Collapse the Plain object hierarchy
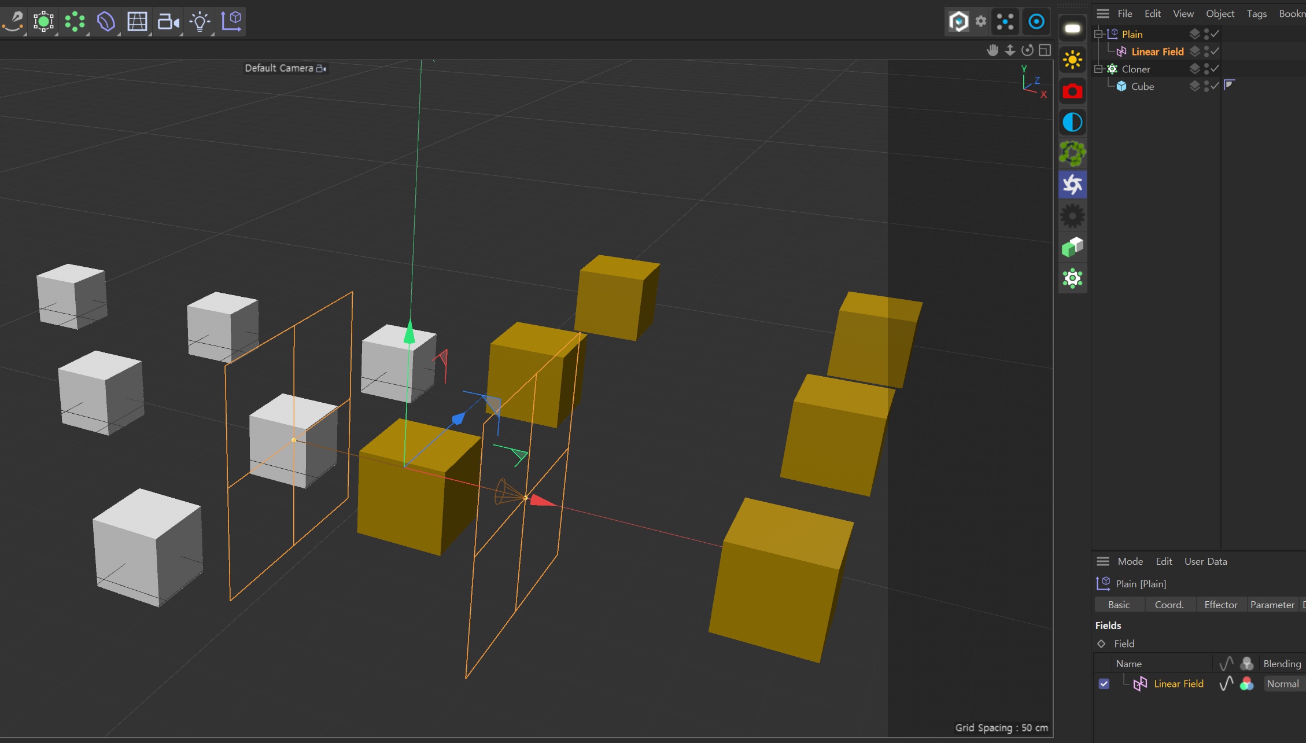Screen dimensions: 1306x743 [x=1098, y=34]
